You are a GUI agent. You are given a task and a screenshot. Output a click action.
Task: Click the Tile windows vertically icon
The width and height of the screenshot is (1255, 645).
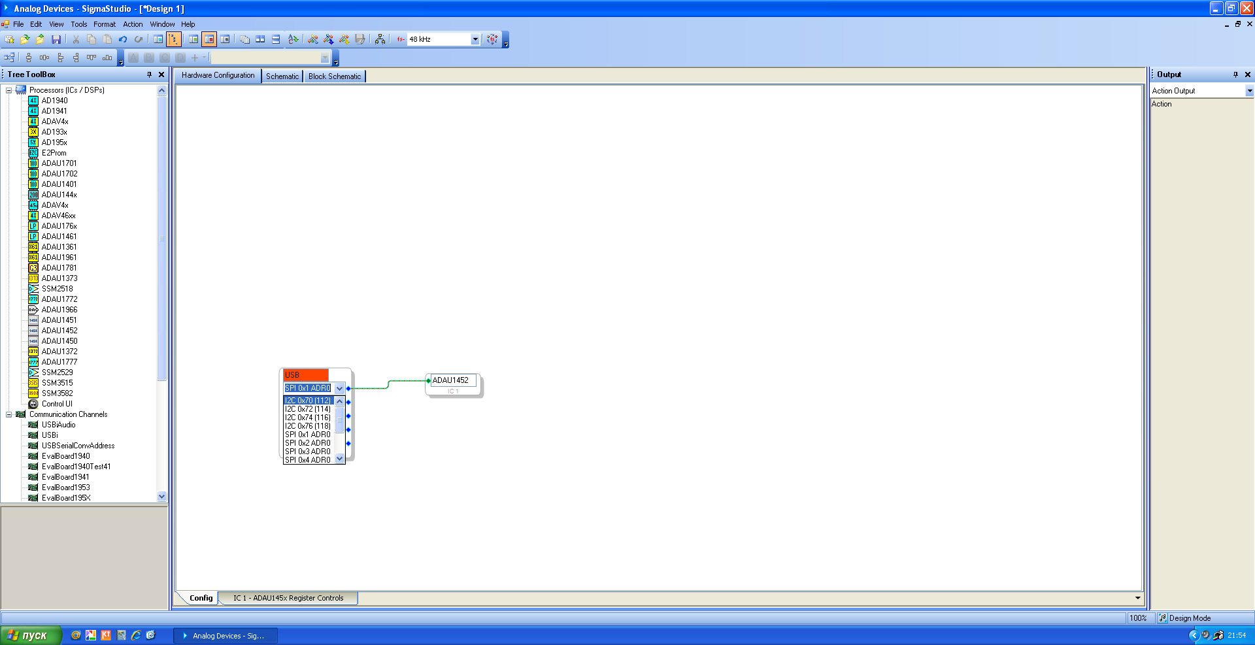[260, 39]
